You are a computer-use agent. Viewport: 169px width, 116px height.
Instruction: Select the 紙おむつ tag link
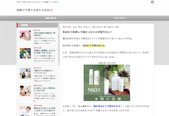[x=111, y=27]
